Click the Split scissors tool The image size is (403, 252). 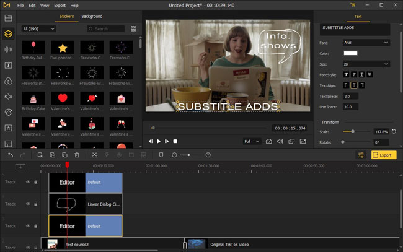point(94,155)
